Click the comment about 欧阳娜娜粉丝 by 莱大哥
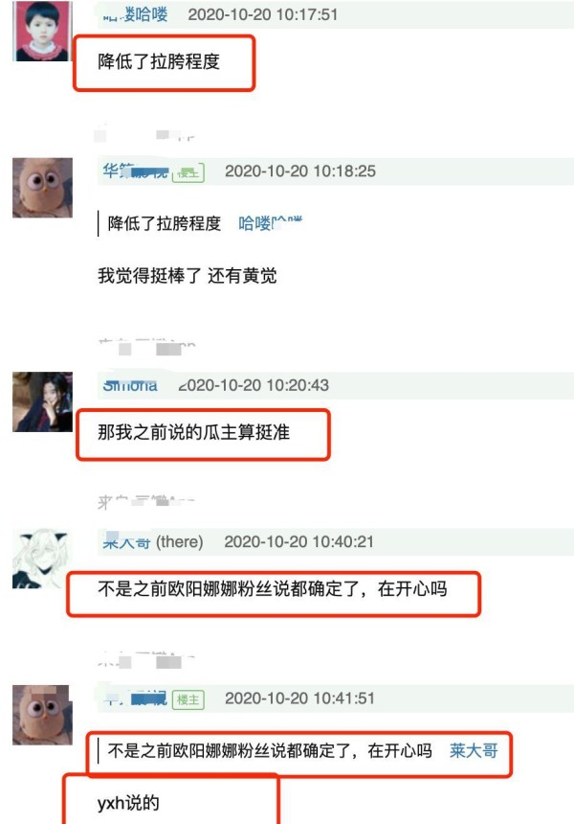 (273, 588)
